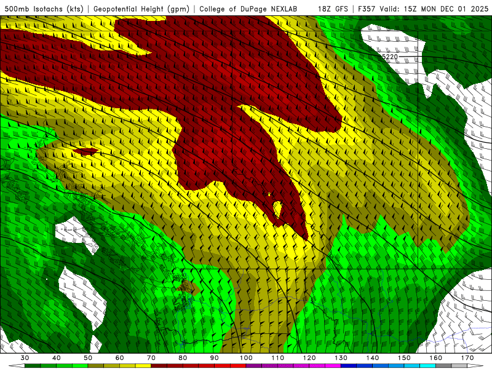The height and width of the screenshot is (369, 492).
Task: Click the "Valid: 15Z MON DEC 01 2025" text
Action: coord(434,9)
